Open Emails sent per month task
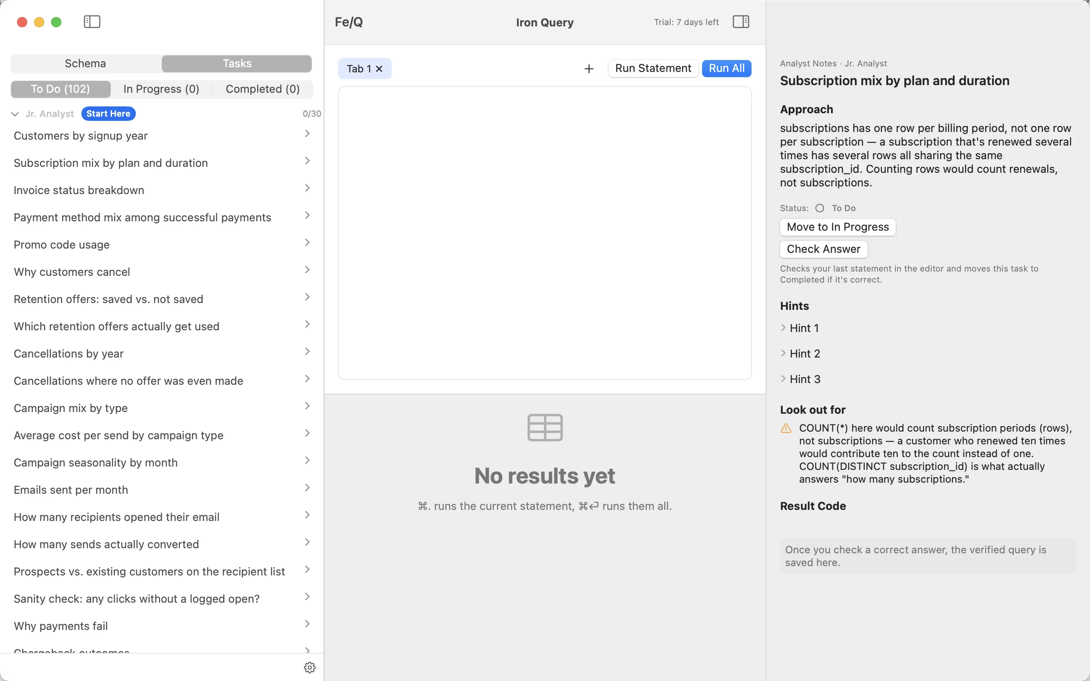This screenshot has width=1090, height=681. click(x=162, y=489)
